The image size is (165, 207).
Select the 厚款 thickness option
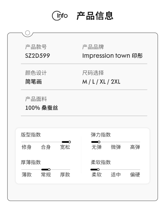(x=65, y=175)
